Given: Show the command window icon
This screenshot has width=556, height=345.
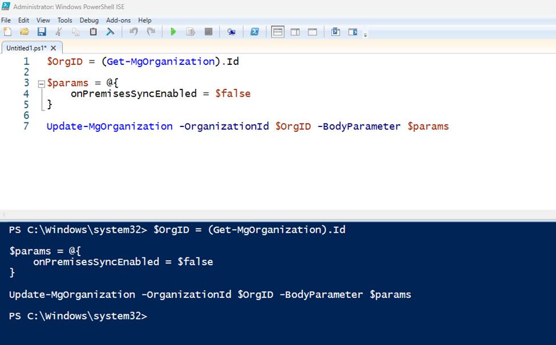Looking at the screenshot, I should 335,32.
